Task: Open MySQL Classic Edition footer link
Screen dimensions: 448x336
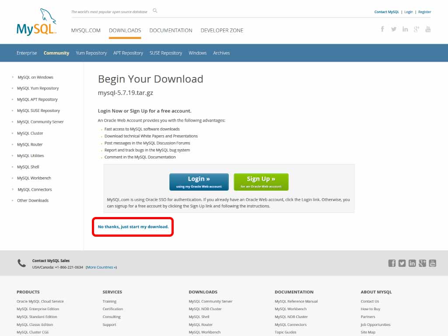Action: pos(35,325)
